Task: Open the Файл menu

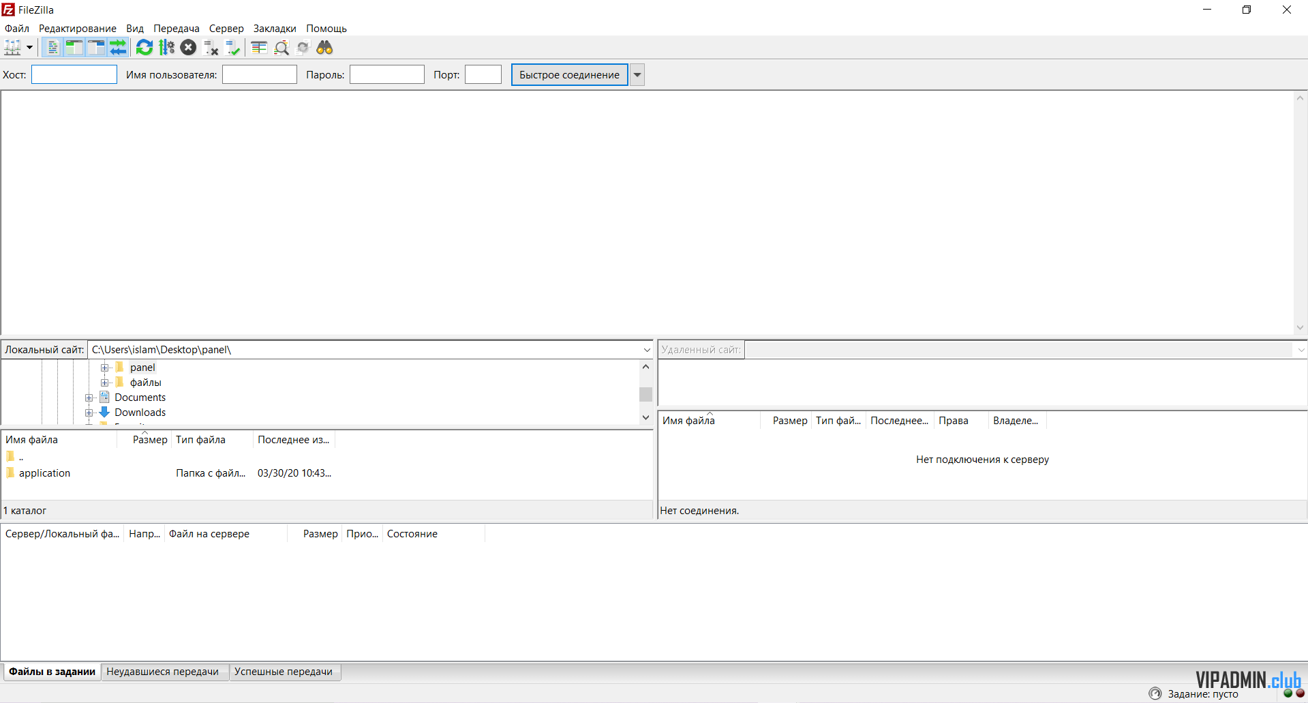Action: [17, 29]
